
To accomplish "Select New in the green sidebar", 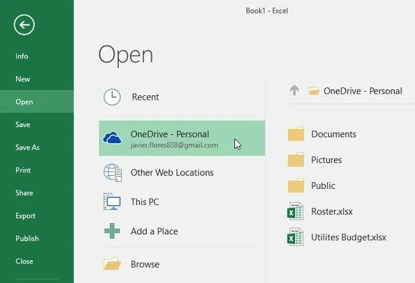I will coord(23,79).
